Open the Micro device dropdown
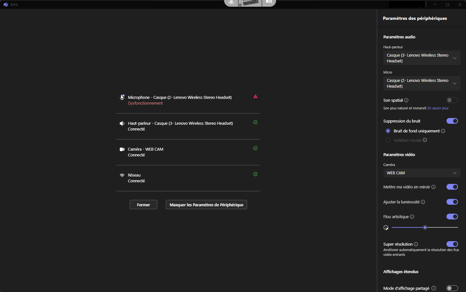The height and width of the screenshot is (292, 466). coord(422,83)
